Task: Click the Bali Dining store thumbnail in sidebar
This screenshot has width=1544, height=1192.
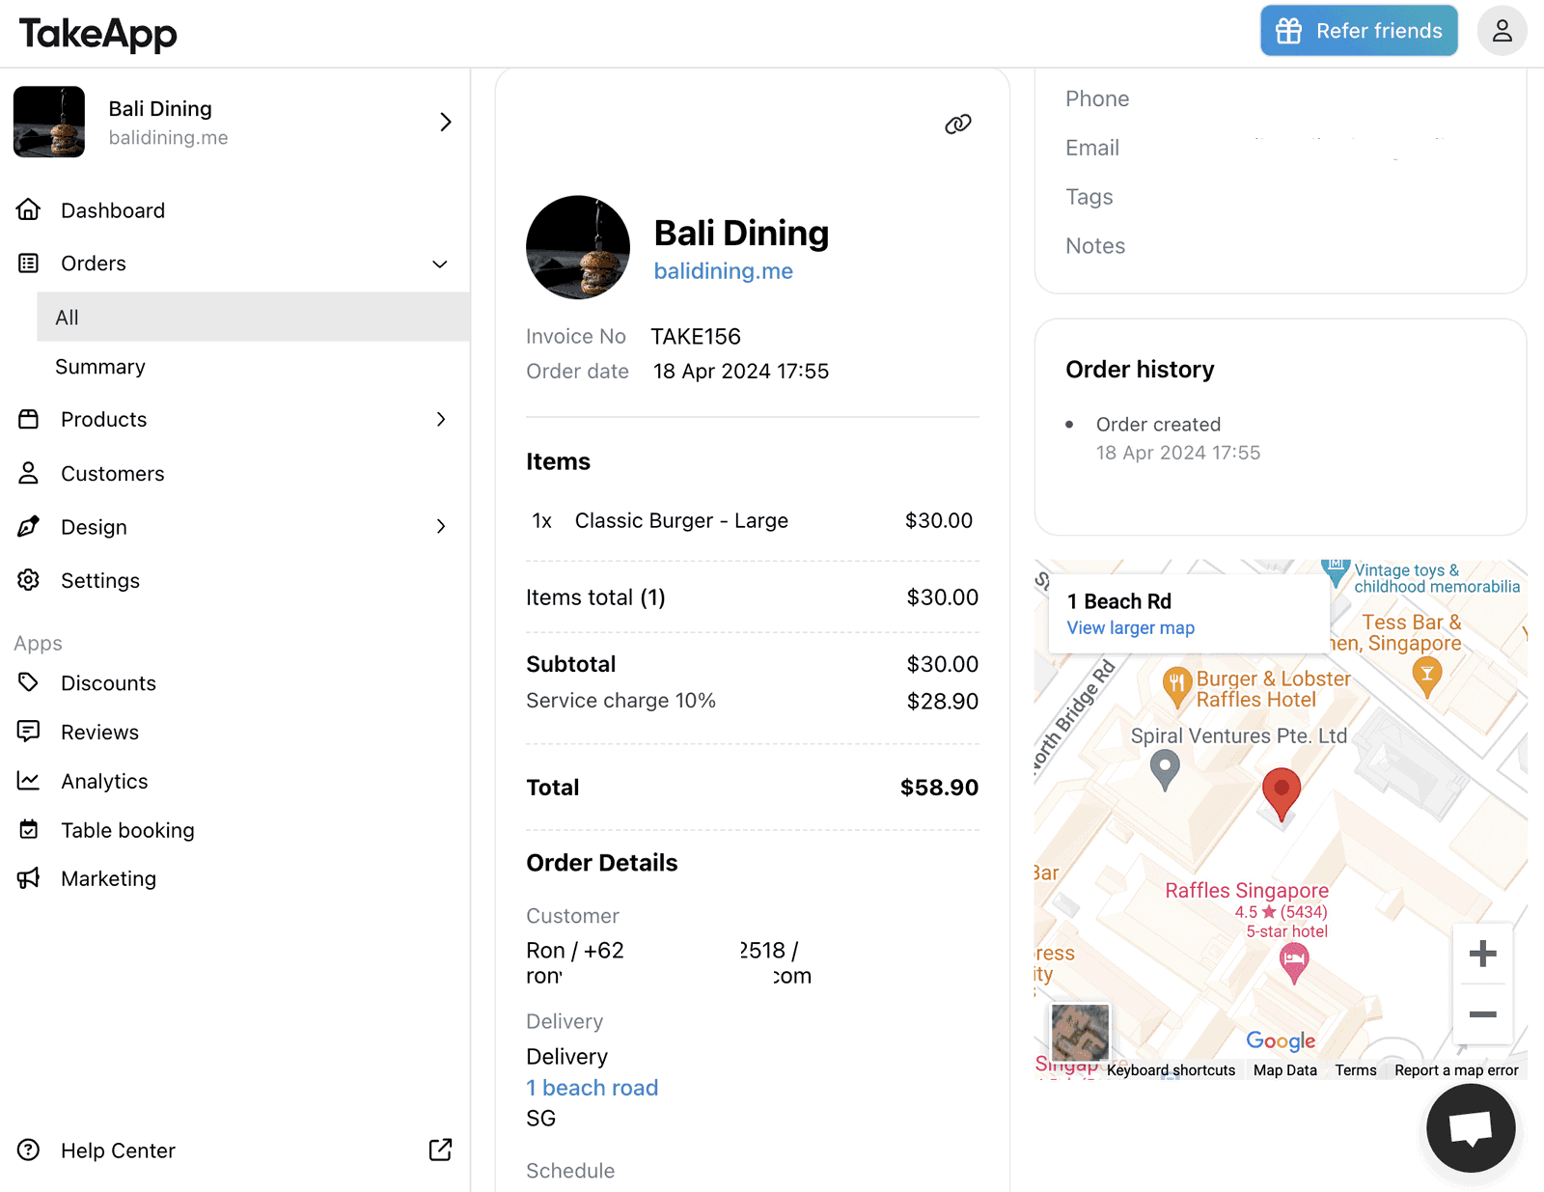Action: tap(49, 122)
